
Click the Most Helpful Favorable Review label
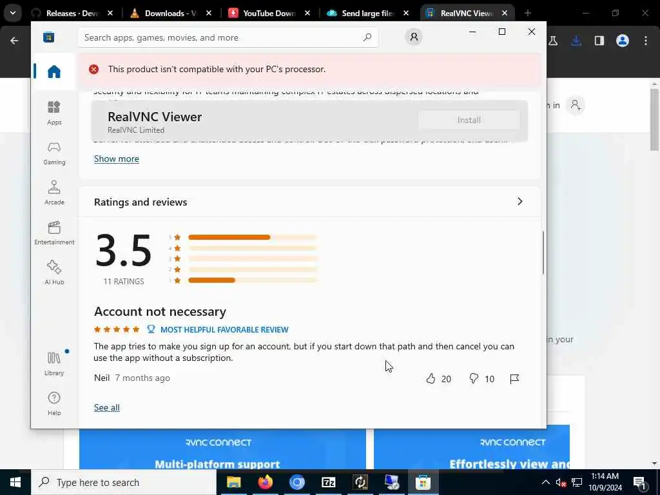coord(224,329)
